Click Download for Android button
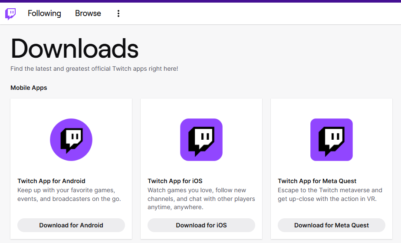This screenshot has width=401, height=243. pos(71,225)
